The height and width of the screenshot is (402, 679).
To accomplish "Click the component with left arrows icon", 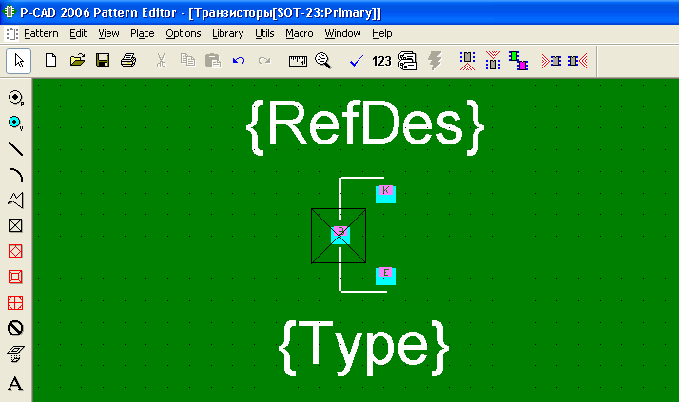I will point(577,61).
